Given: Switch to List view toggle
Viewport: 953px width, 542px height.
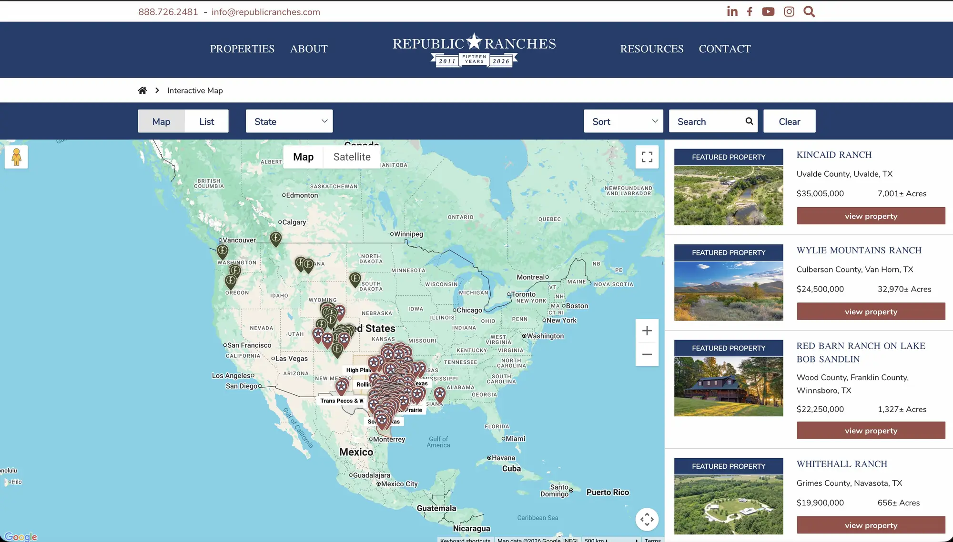Looking at the screenshot, I should 206,121.
